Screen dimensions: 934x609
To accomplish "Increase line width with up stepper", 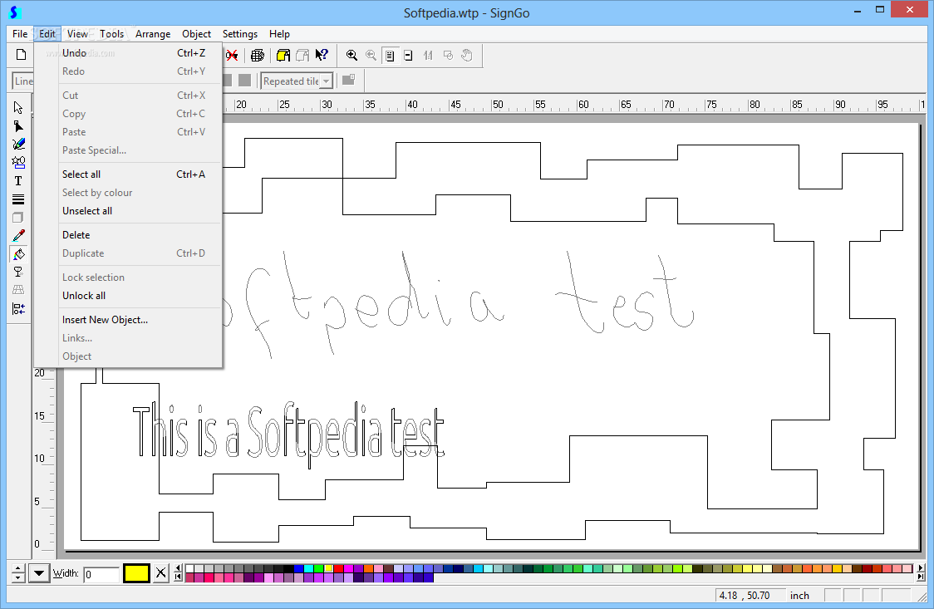I will coord(18,568).
